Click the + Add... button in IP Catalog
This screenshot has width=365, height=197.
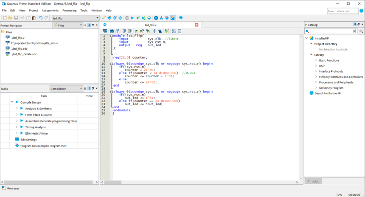click(313, 181)
